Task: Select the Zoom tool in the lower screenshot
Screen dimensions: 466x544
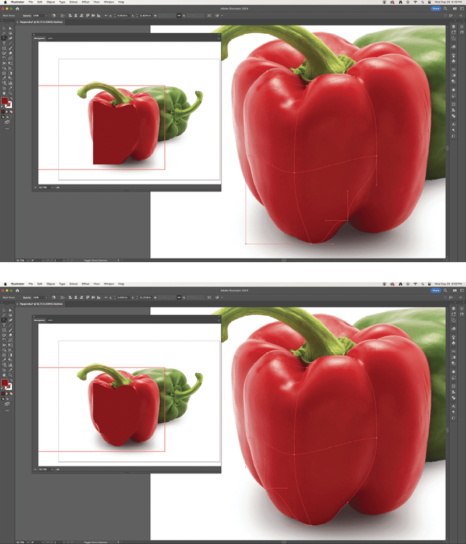Action: click(x=10, y=375)
